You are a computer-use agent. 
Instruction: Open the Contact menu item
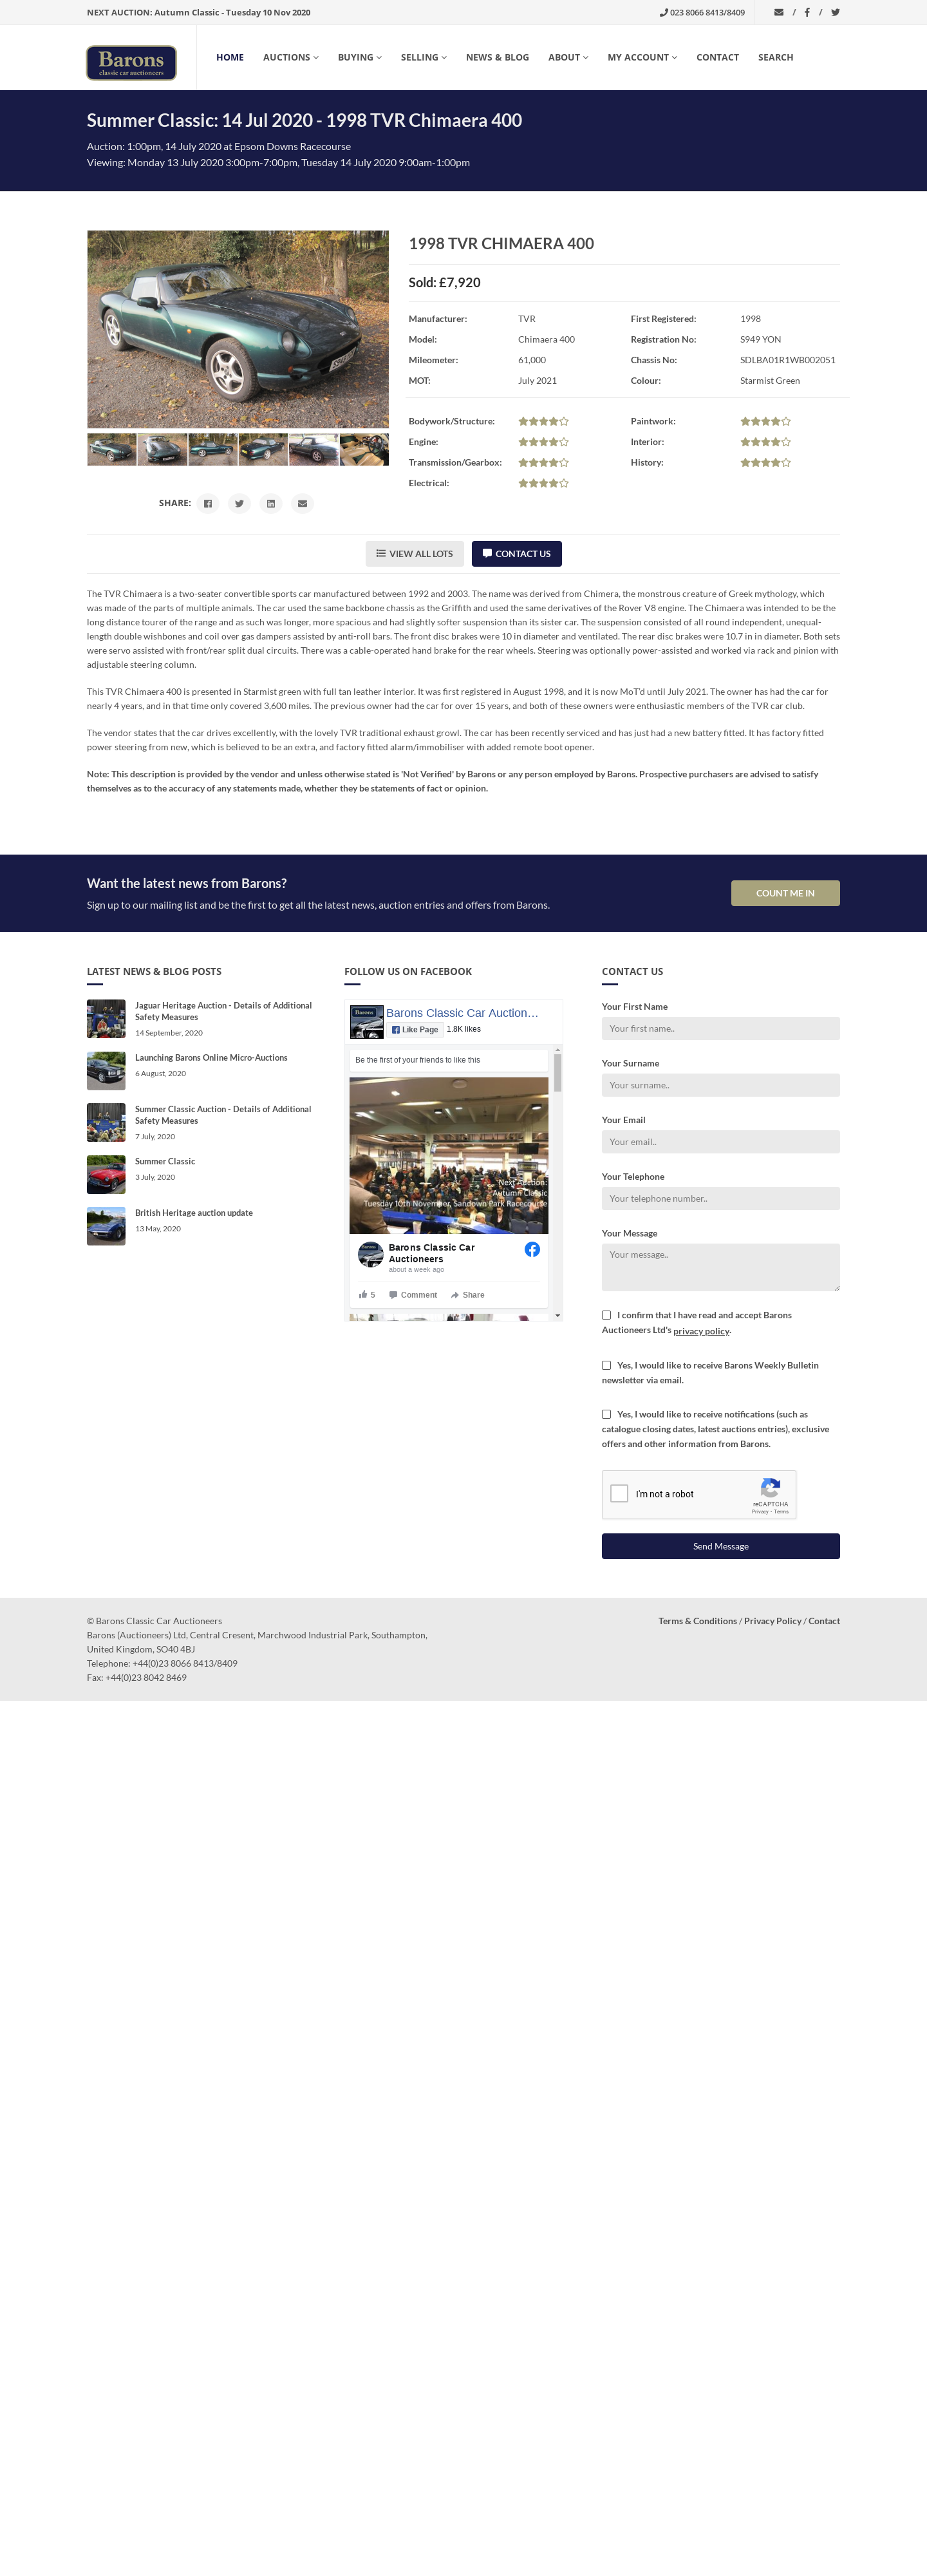(717, 57)
